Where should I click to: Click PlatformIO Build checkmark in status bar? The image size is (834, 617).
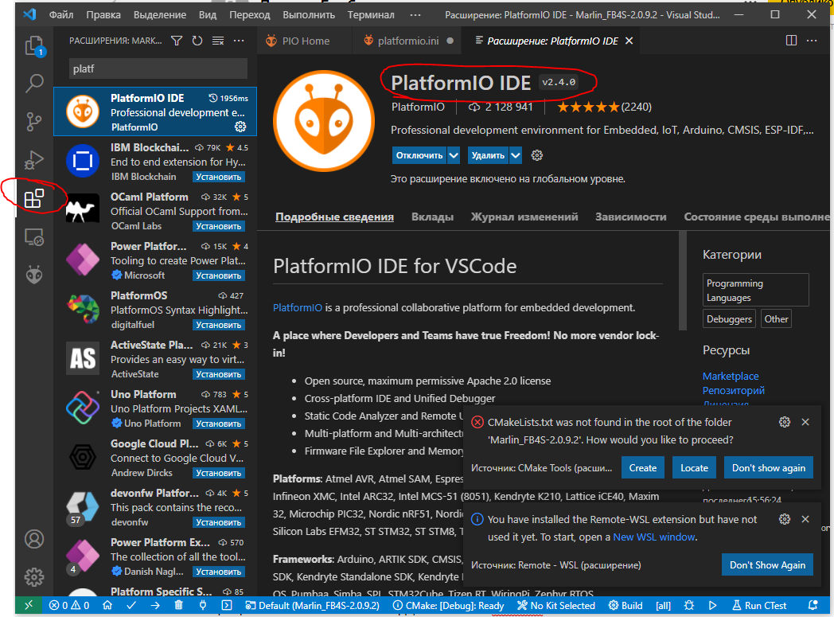[x=131, y=605]
